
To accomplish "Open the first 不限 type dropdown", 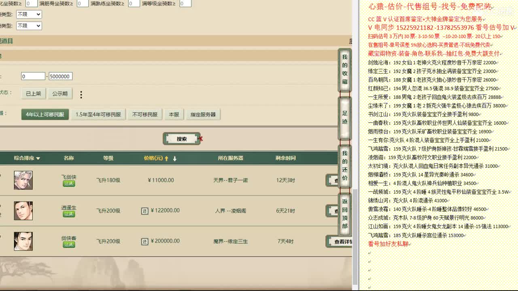I will pos(29,14).
